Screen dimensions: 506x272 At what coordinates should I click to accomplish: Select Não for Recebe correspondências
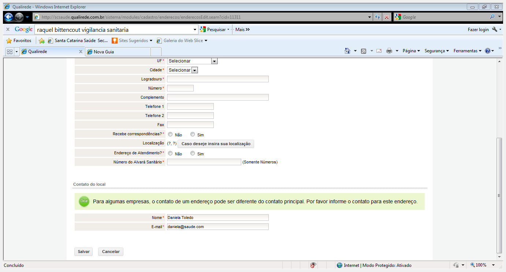(x=170, y=134)
